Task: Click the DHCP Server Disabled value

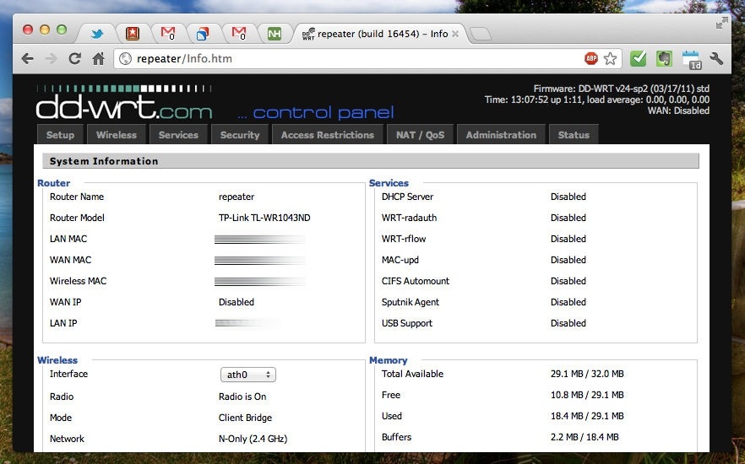Action: (568, 197)
